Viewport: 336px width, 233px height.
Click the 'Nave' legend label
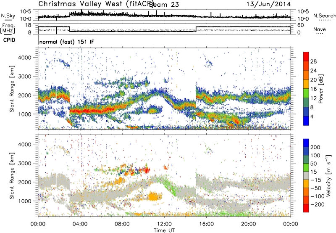pyautogui.click(x=320, y=29)
